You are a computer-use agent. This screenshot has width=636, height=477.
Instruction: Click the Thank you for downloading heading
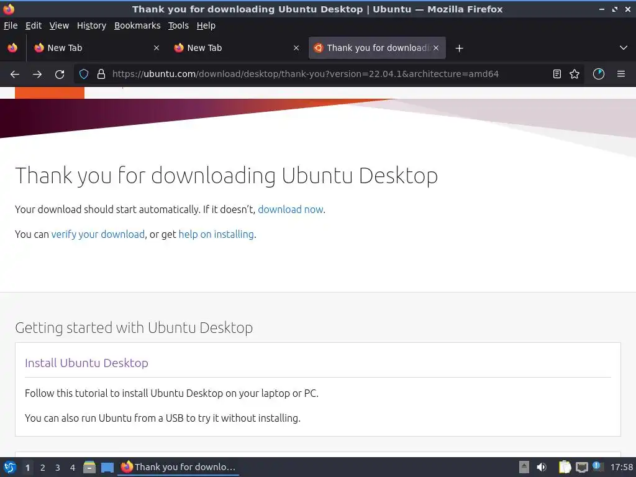(x=226, y=176)
